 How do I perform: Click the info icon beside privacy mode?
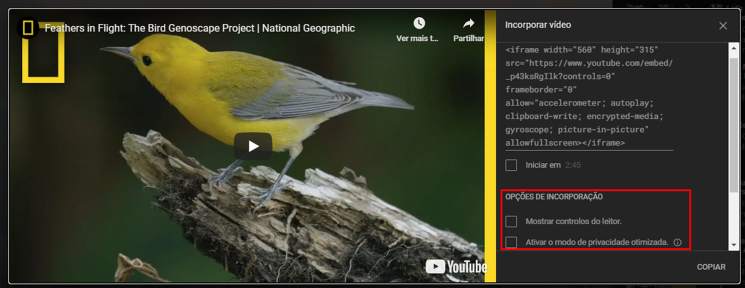pyautogui.click(x=677, y=242)
